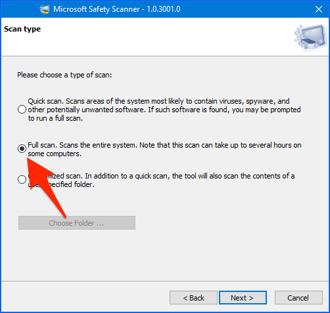The image size is (330, 313).
Task: Click the Quick scan description text
Action: (x=164, y=110)
